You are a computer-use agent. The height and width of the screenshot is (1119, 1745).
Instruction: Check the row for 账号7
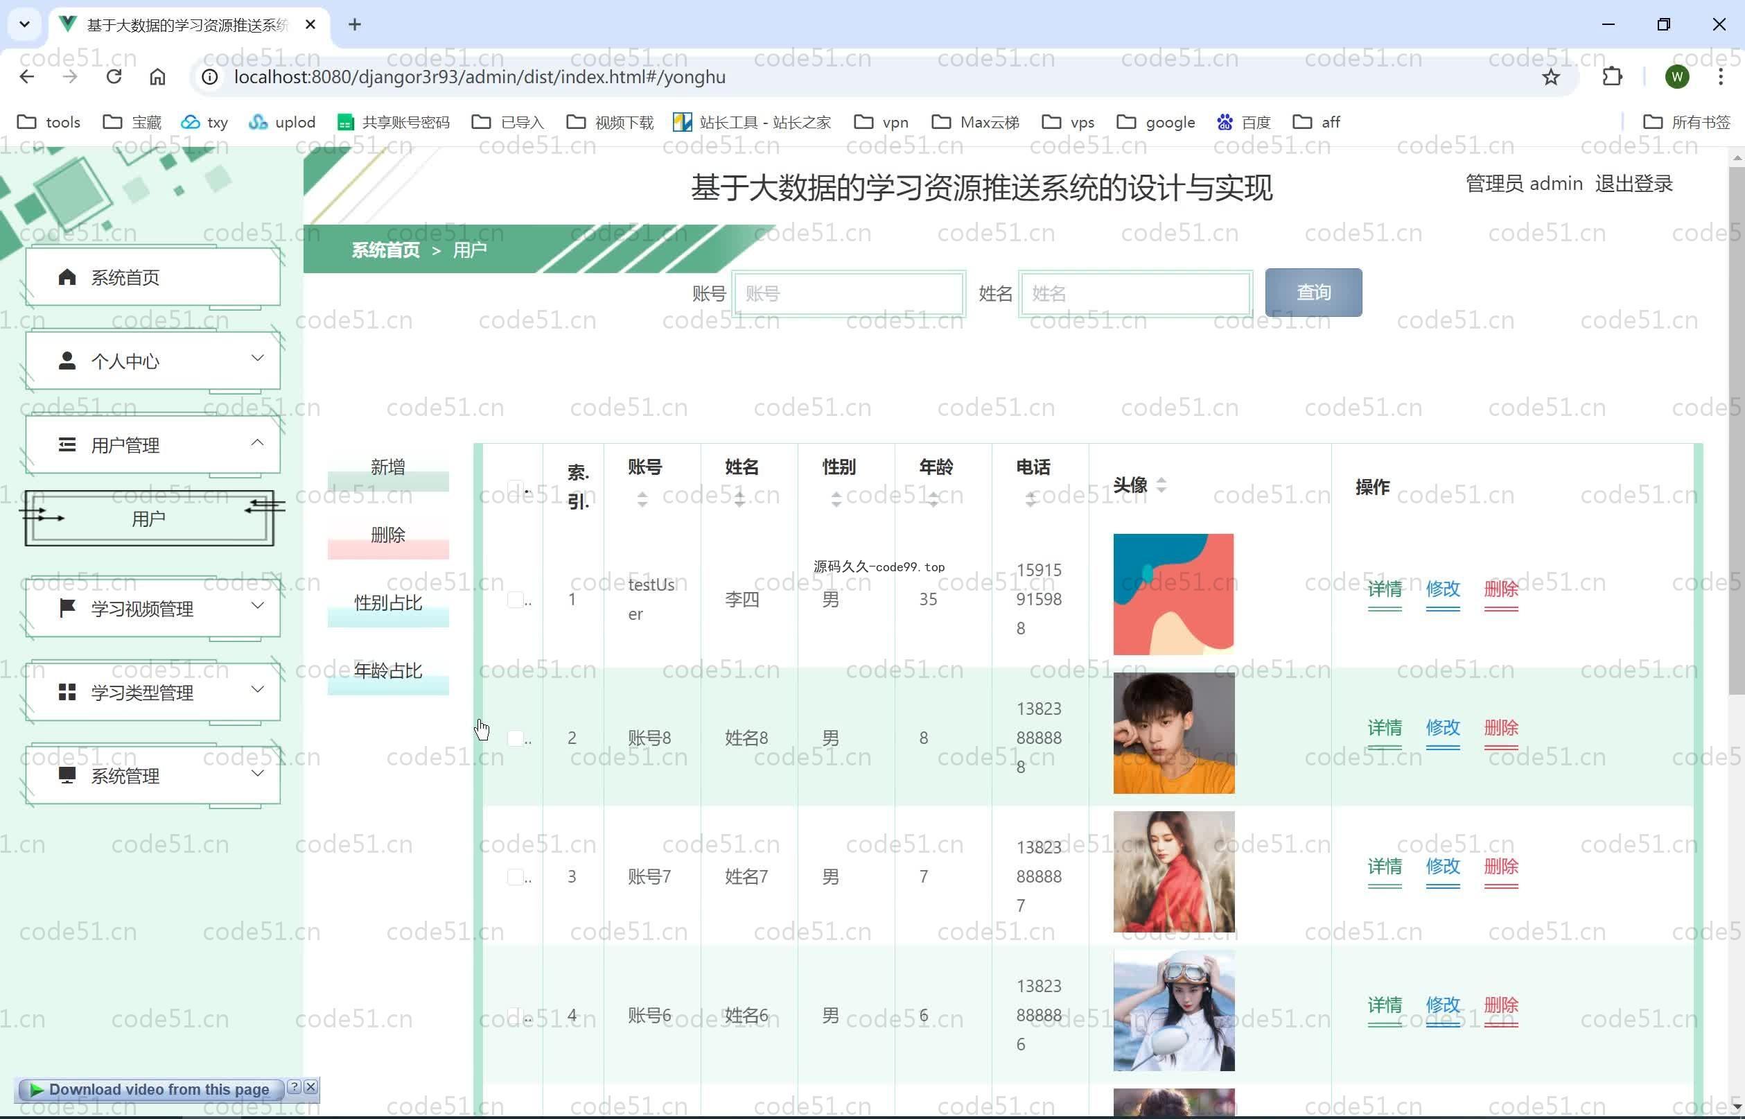click(515, 877)
